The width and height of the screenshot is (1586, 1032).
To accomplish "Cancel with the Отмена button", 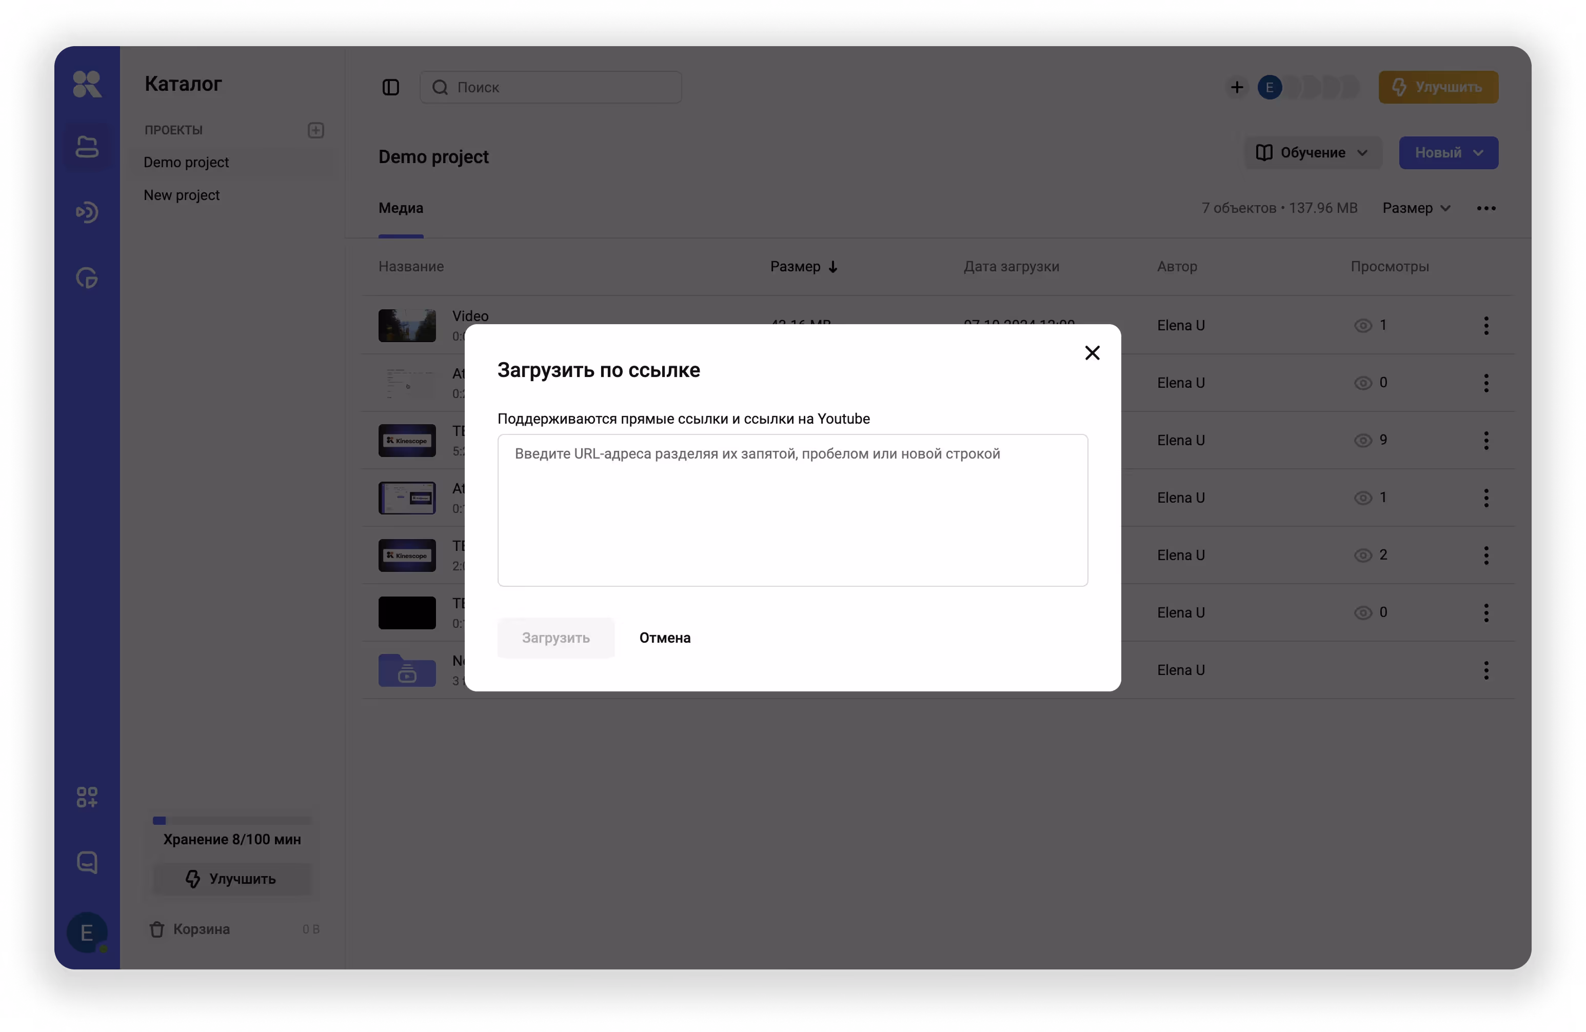I will click(x=664, y=638).
